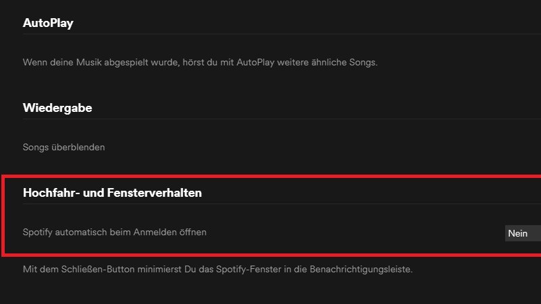This screenshot has width=541, height=304.
Task: Click the "Mit dem Schließen-Button" description text
Action: click(217, 270)
